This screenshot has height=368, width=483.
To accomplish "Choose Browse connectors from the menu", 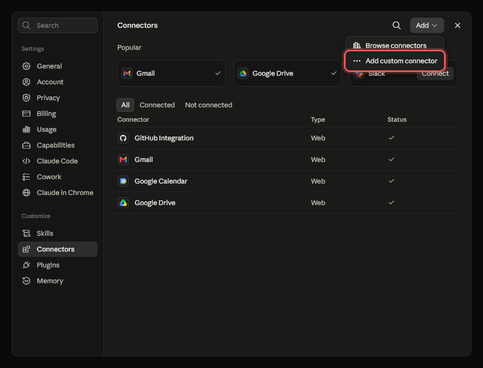I will tap(395, 45).
